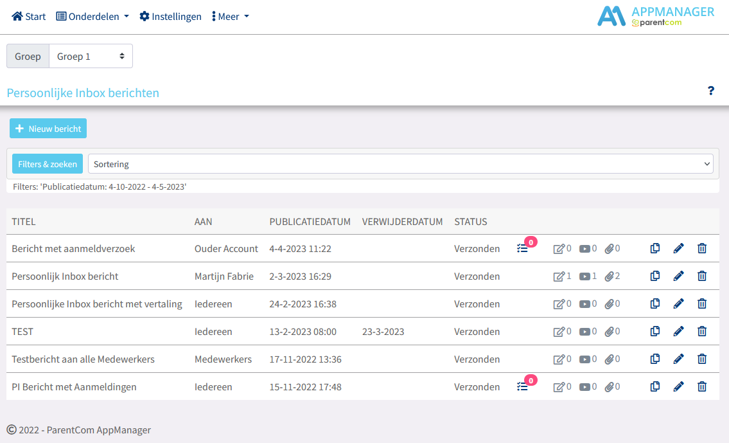This screenshot has height=443, width=729.
Task: Open Filters & zoeken
Action: click(x=48, y=164)
